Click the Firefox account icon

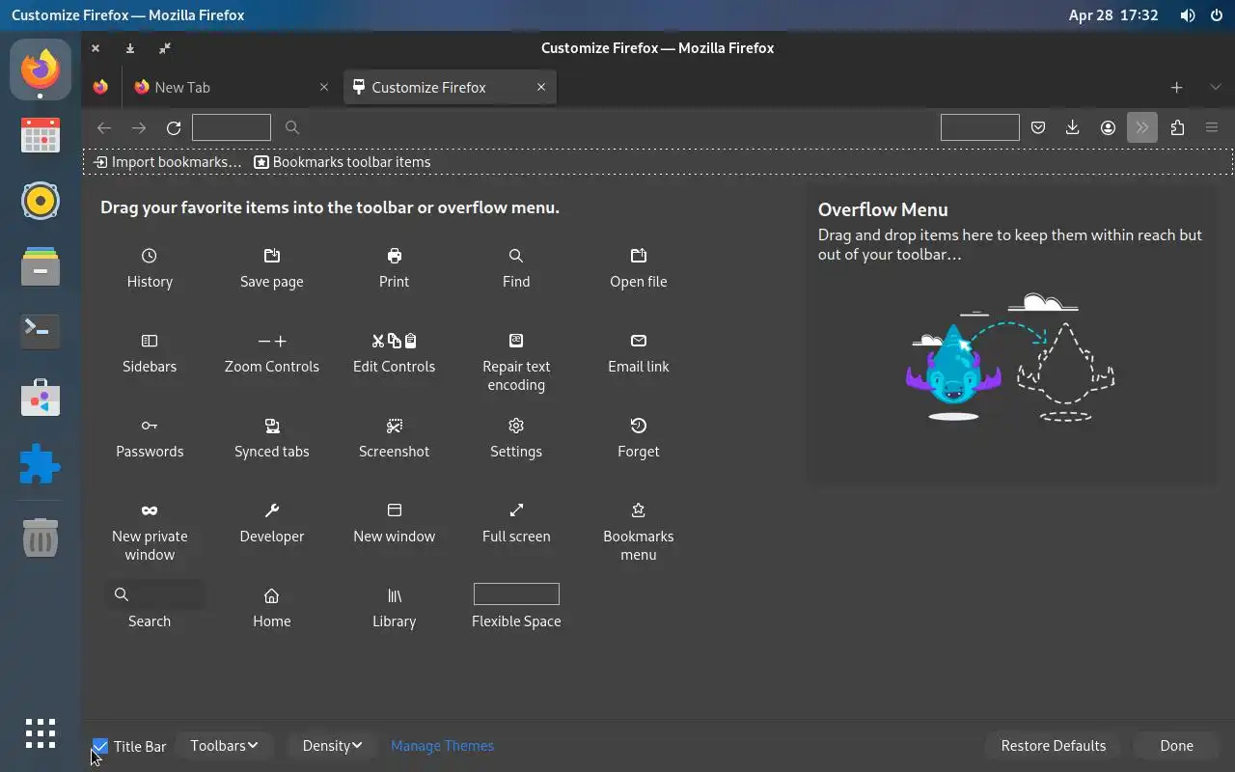coord(1108,127)
